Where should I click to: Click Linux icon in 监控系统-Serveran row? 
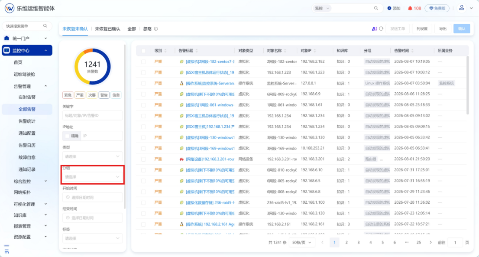[x=181, y=83]
